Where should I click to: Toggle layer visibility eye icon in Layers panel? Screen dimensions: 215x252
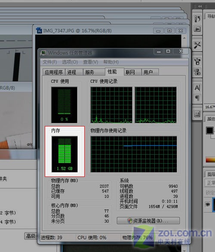(208, 205)
